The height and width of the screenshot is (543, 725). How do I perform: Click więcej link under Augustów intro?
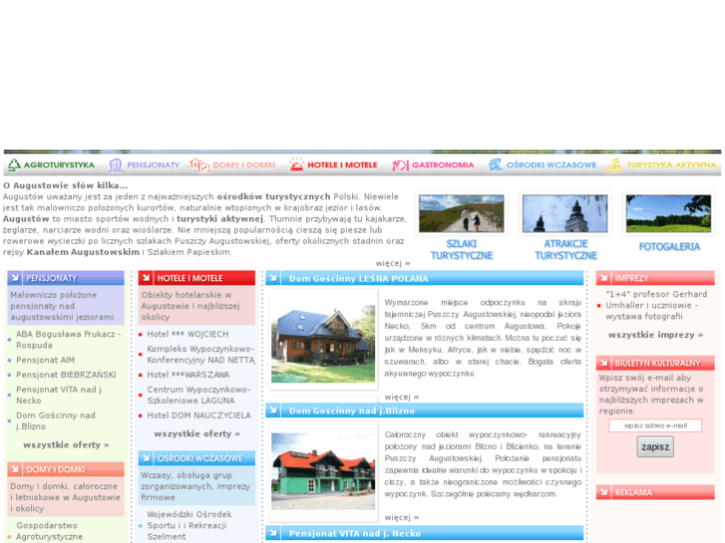click(393, 263)
